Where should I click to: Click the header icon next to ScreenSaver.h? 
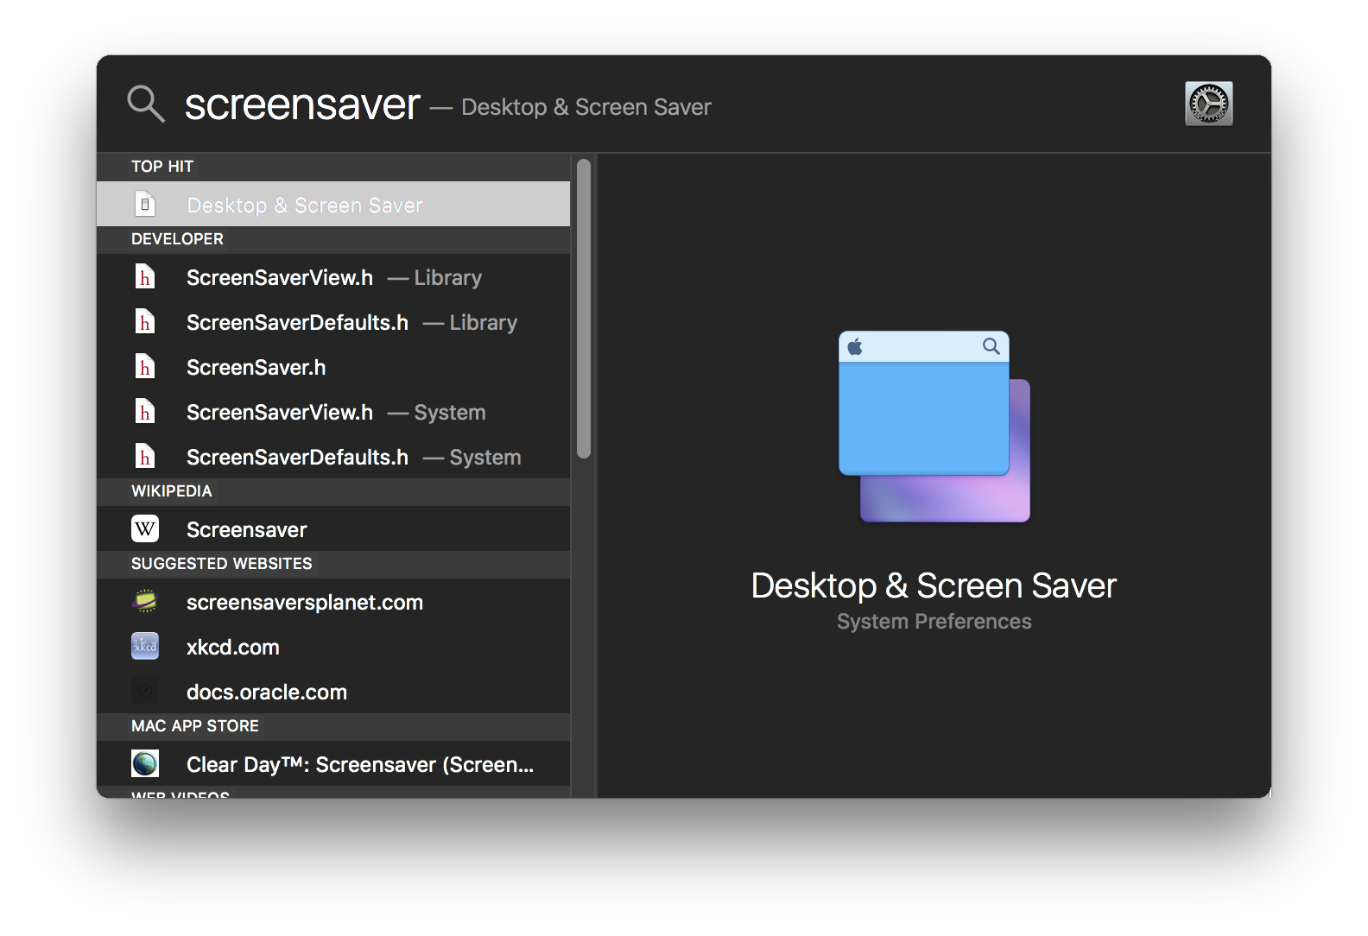tap(145, 367)
